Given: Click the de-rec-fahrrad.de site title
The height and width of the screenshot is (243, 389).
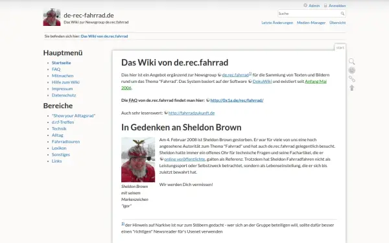Looking at the screenshot, I should click(x=89, y=15).
